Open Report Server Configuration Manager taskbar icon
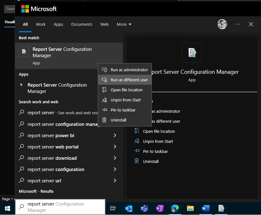The height and width of the screenshot is (215, 261). click(221, 208)
